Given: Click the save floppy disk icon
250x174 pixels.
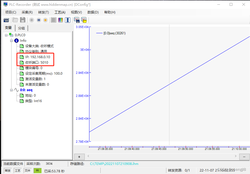Looking at the screenshot, I should click(x=23, y=20).
